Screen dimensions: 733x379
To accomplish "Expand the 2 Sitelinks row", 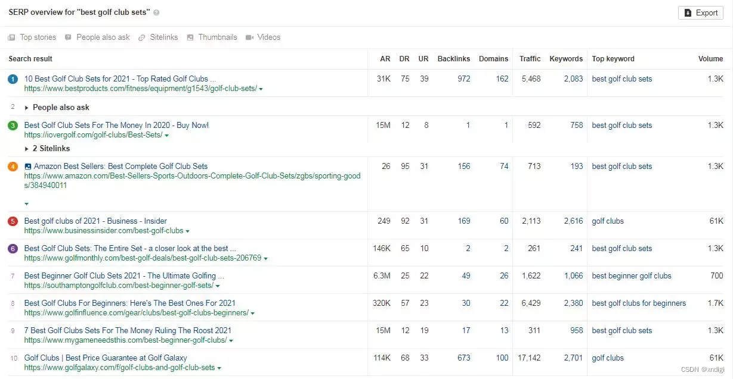I will [27, 149].
